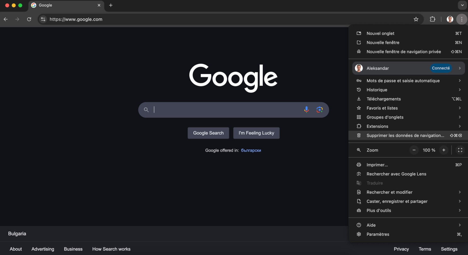The height and width of the screenshot is (255, 468).
Task: Click the Connecté status badge
Action: 441,68
